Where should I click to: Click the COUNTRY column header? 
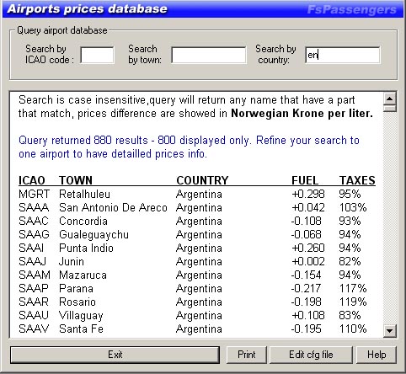(x=202, y=180)
